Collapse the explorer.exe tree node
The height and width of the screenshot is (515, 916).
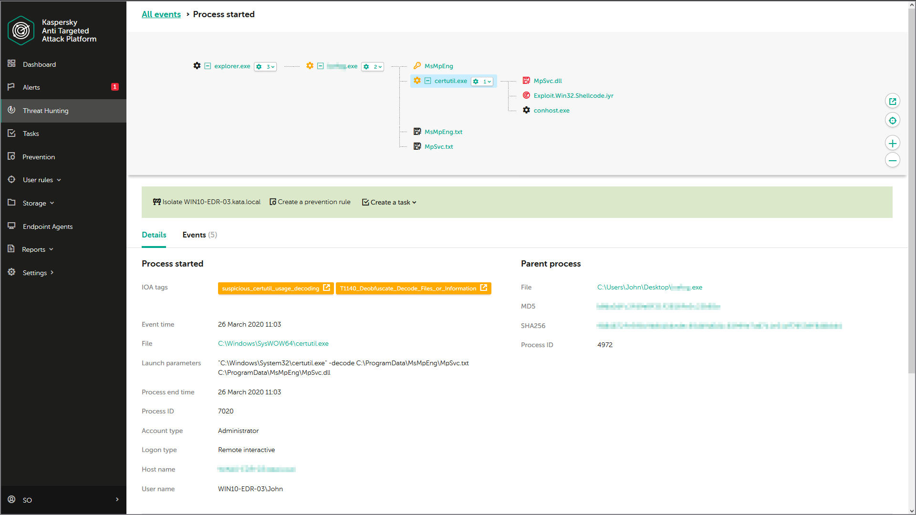[208, 66]
